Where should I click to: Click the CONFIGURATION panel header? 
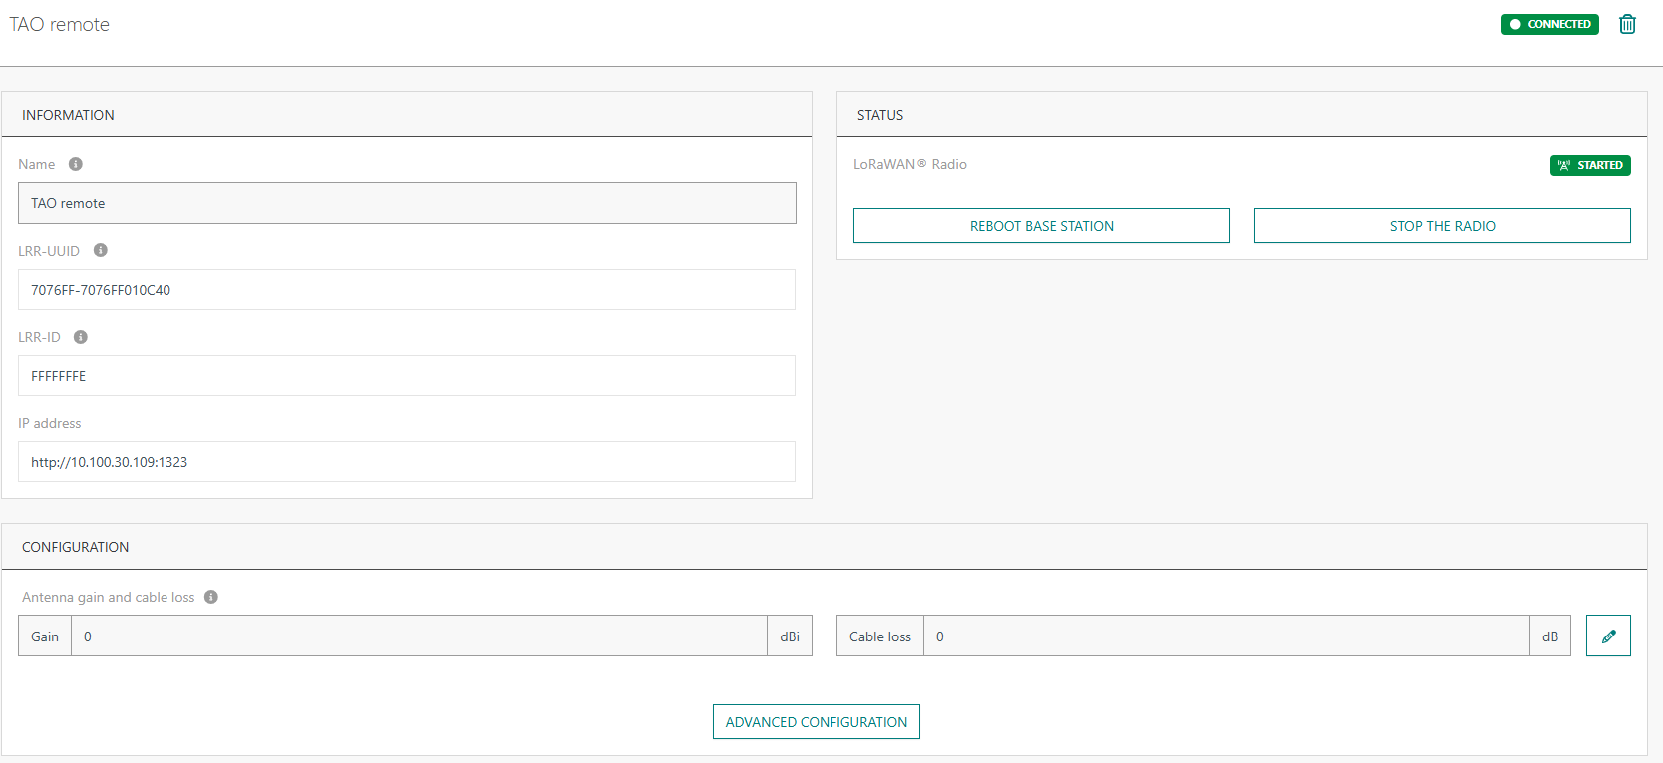(x=76, y=547)
